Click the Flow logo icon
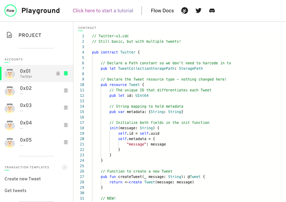This screenshot has height=202, width=286. coord(11,11)
